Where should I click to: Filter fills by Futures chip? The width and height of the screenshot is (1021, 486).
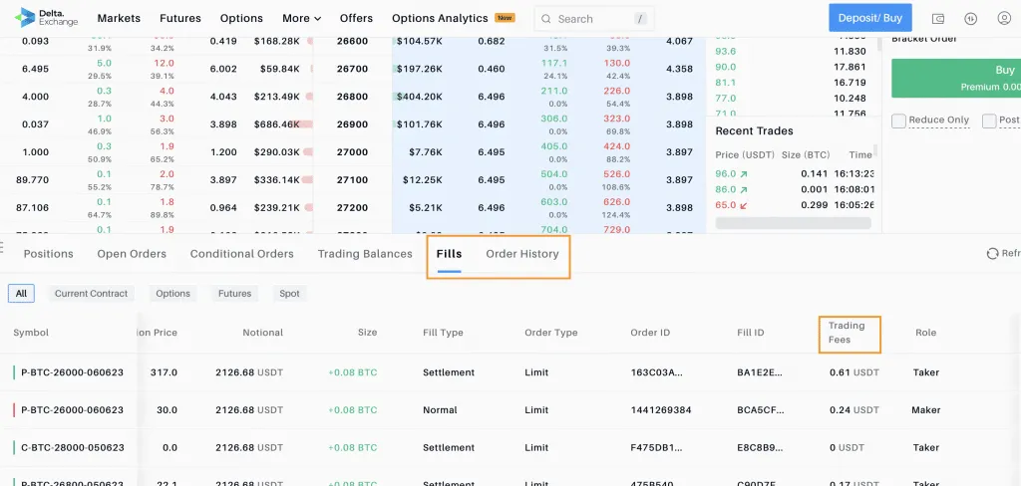point(234,294)
